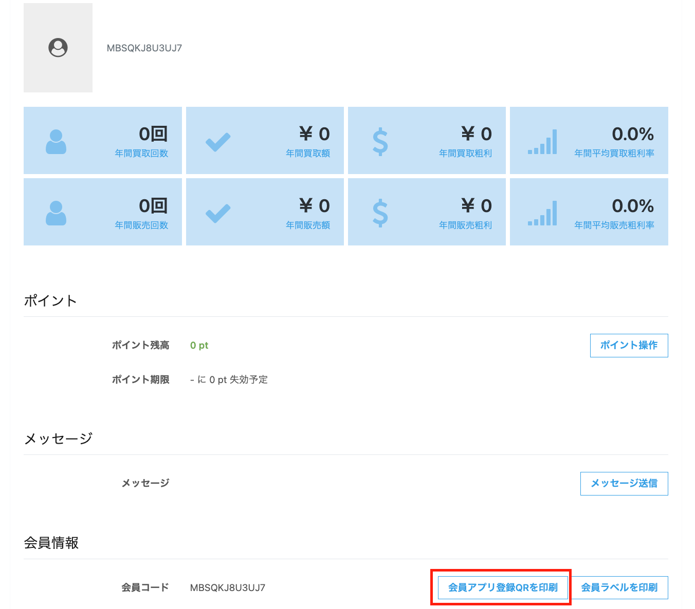The width and height of the screenshot is (695, 609).
Task: Click the 年間買取回数 label
Action: coord(141,153)
